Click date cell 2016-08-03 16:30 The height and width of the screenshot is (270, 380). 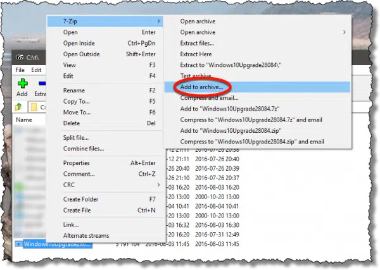click(217, 225)
